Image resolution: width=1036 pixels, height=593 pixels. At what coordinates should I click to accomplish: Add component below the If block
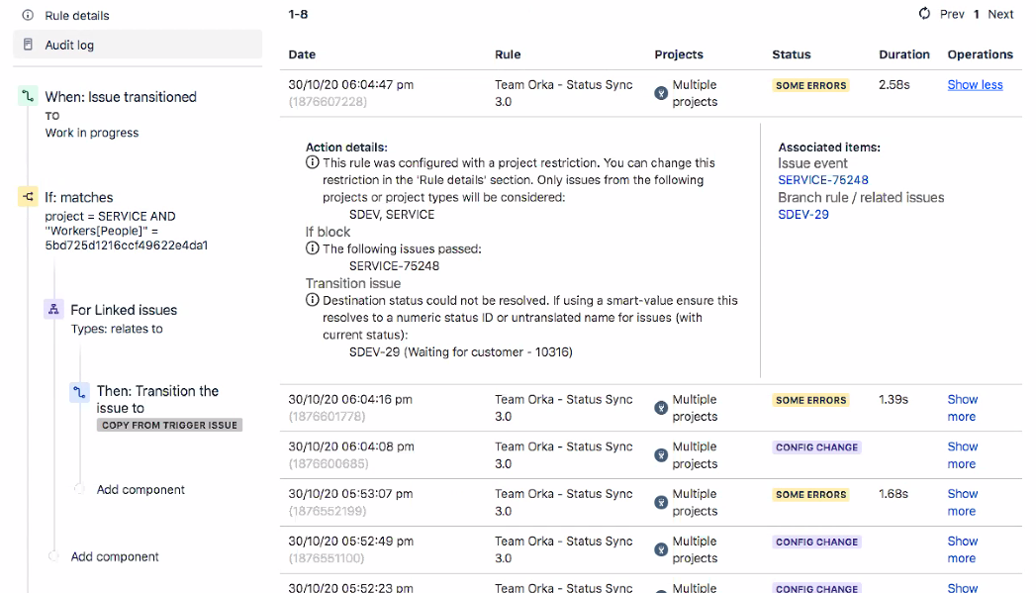(115, 556)
